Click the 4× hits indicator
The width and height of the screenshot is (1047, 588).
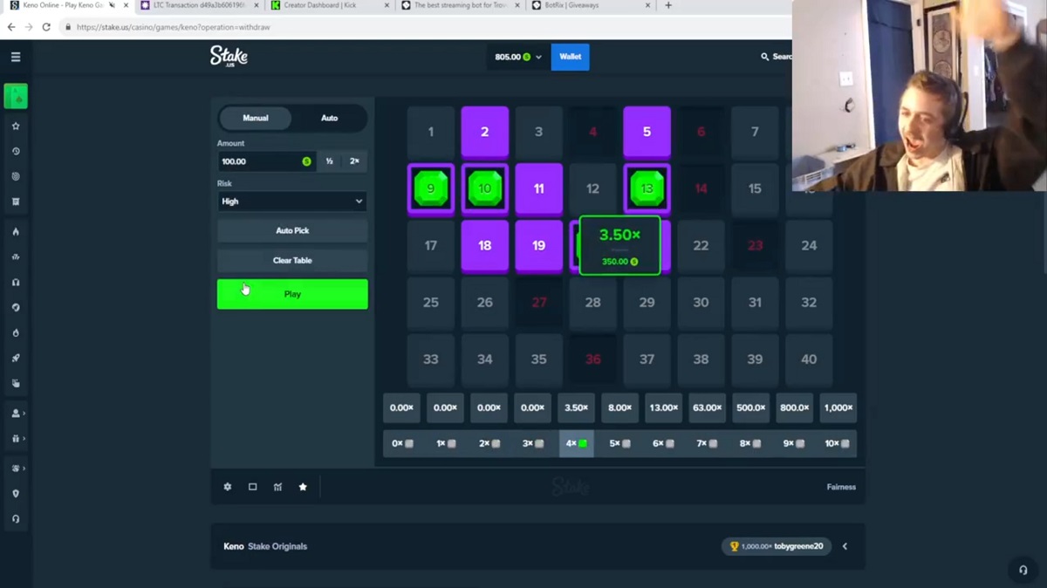(x=576, y=443)
